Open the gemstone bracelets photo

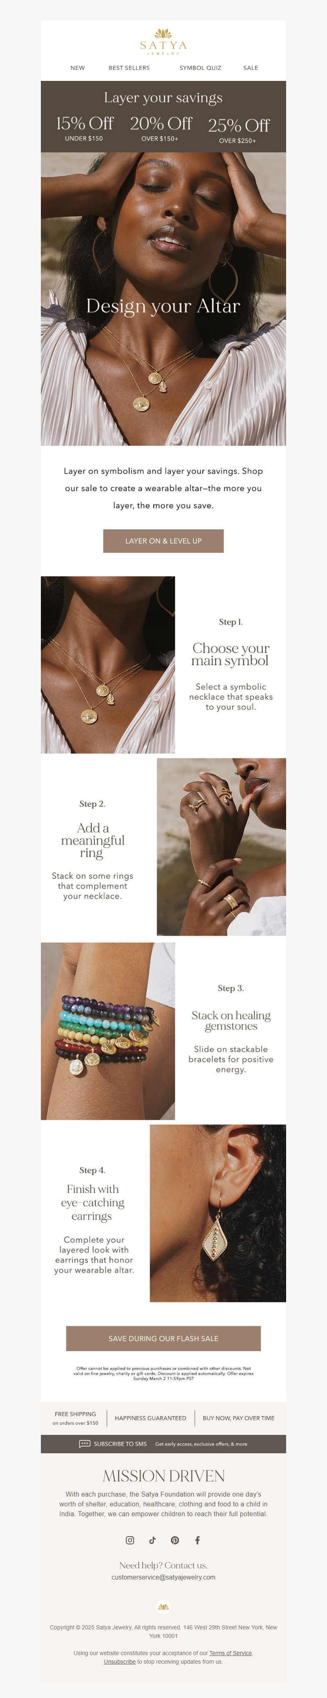pyautogui.click(x=108, y=1031)
